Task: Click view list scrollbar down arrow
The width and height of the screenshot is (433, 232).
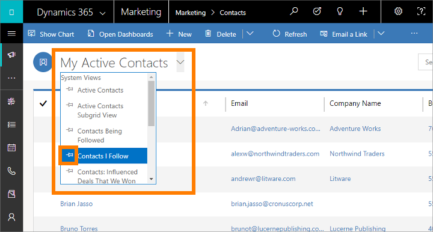Action: [151, 179]
